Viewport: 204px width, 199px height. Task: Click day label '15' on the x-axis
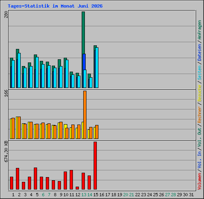[96, 195]
